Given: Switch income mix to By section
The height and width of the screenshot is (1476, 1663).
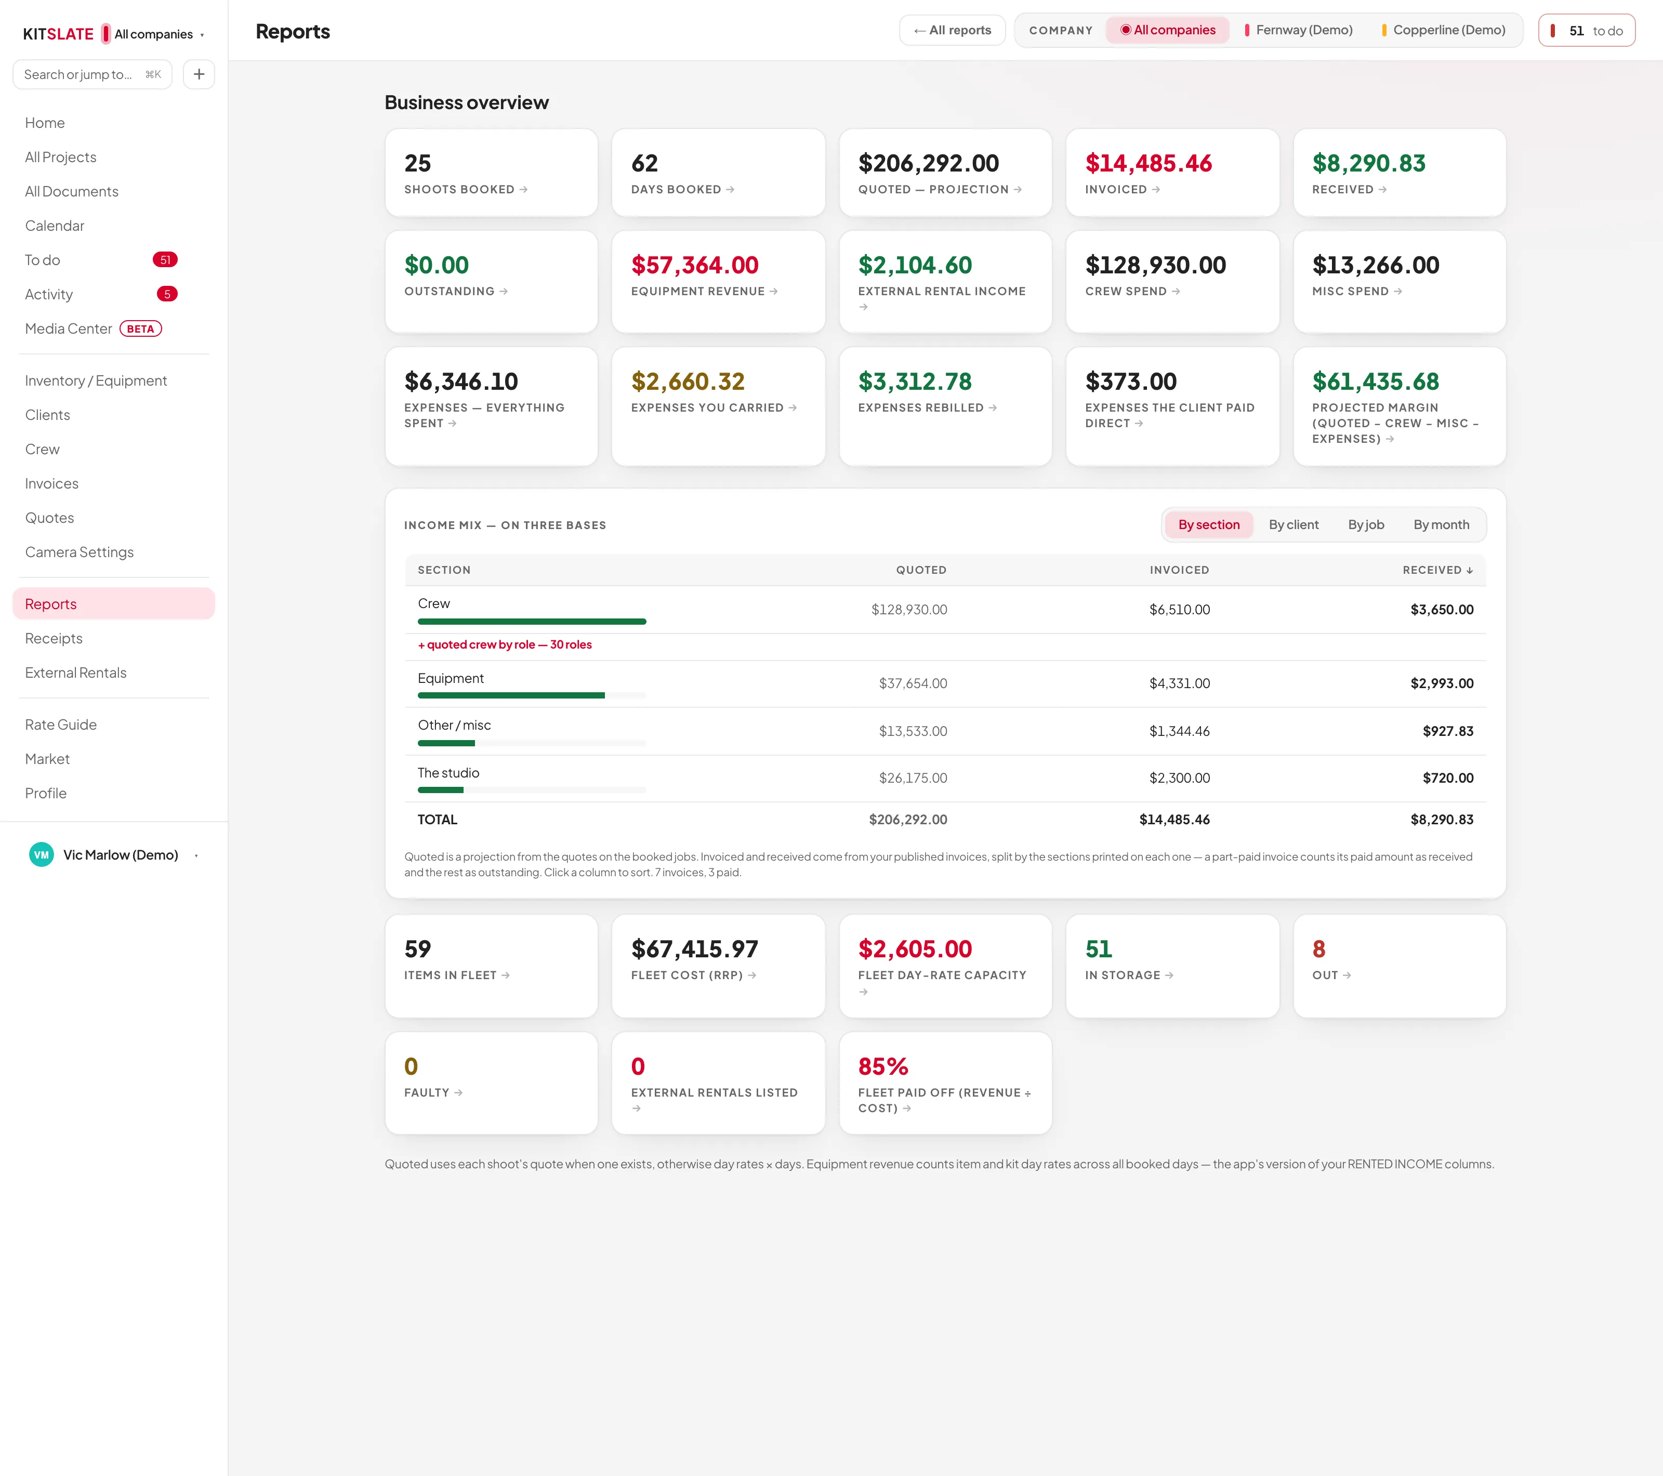Looking at the screenshot, I should [x=1209, y=525].
